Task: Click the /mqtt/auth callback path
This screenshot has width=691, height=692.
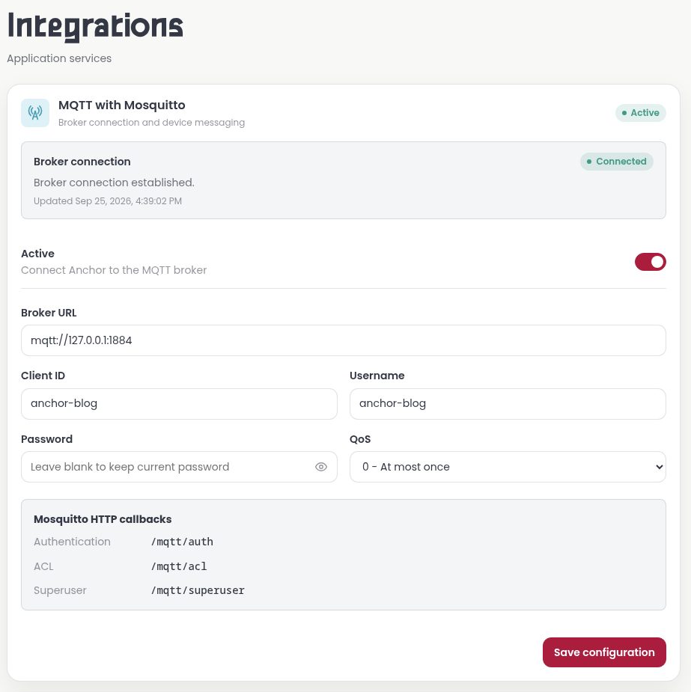Action: [x=182, y=542]
